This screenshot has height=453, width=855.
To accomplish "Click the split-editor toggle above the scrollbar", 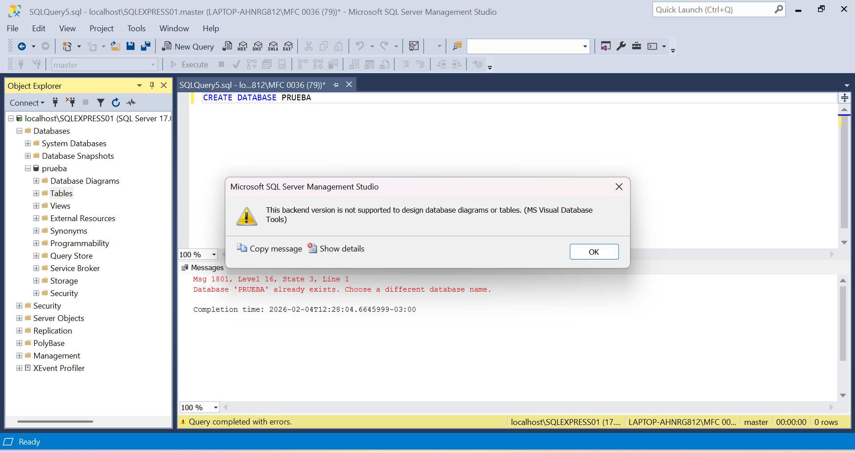I will 844,98.
